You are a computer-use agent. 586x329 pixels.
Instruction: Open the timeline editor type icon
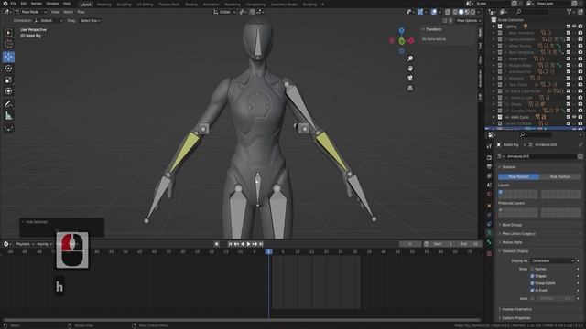point(6,244)
